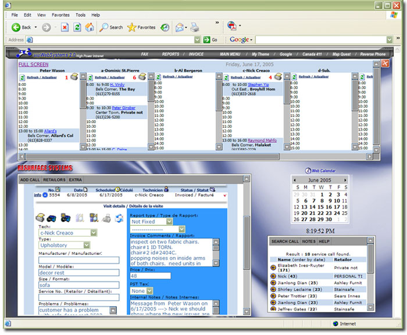
Task: Click printer icon in c-Nick Creaco column
Action: 279,77
